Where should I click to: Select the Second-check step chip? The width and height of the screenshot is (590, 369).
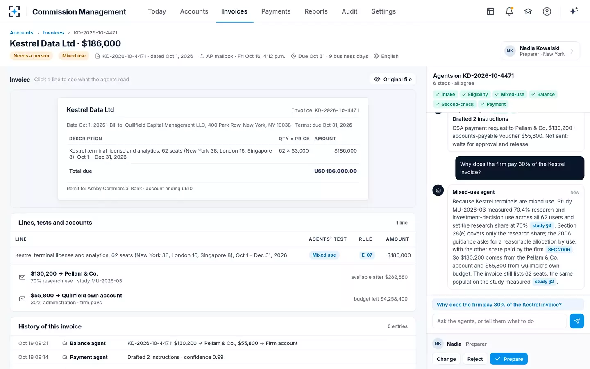tap(454, 104)
